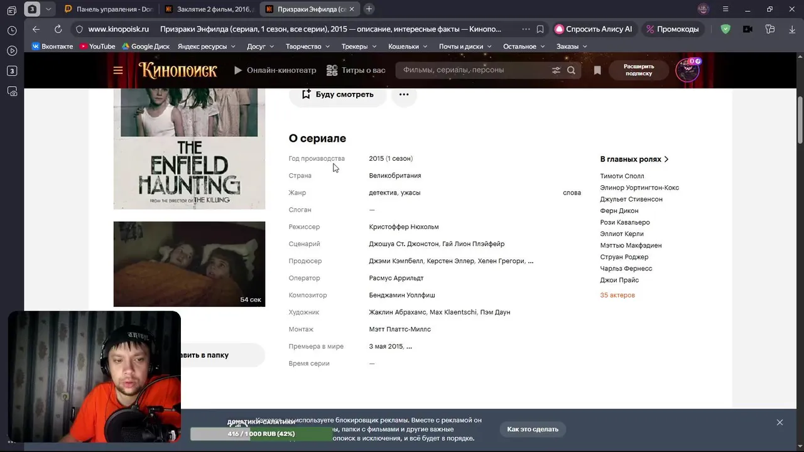The height and width of the screenshot is (452, 804).
Task: Open a new browser tab
Action: tap(369, 9)
